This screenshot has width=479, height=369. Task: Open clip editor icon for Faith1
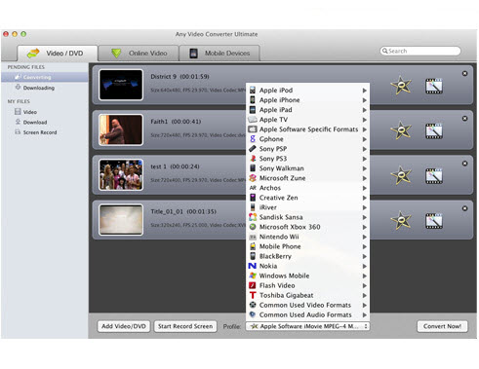click(434, 130)
